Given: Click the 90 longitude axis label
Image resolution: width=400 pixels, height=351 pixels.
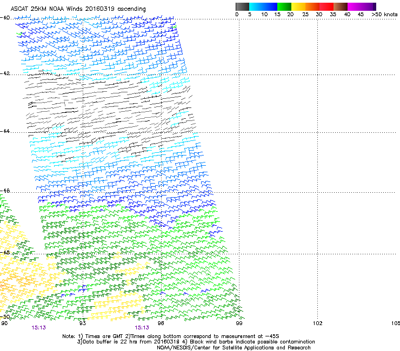Looking at the screenshot, I should pos(4,323).
